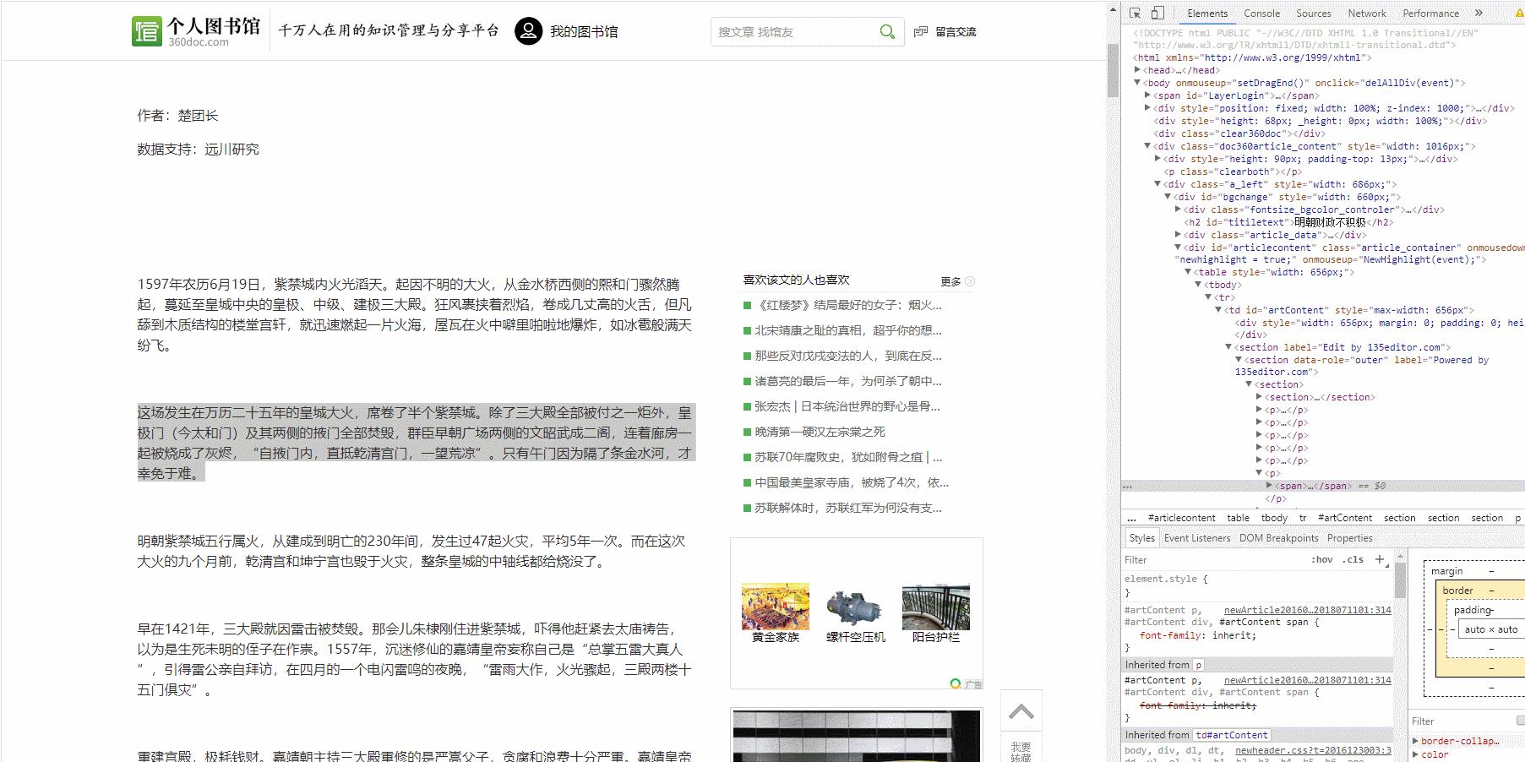Collapse the body element node
This screenshot has height=762, width=1525.
(x=1138, y=83)
